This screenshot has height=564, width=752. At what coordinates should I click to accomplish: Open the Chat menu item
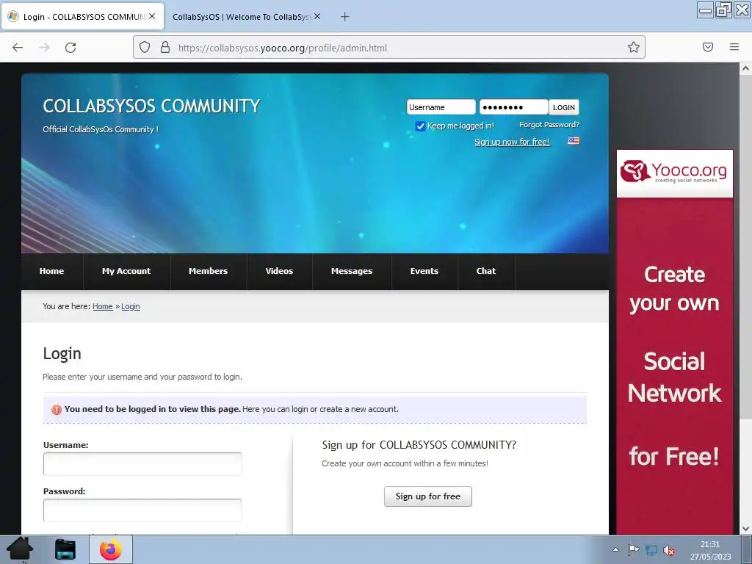point(486,271)
